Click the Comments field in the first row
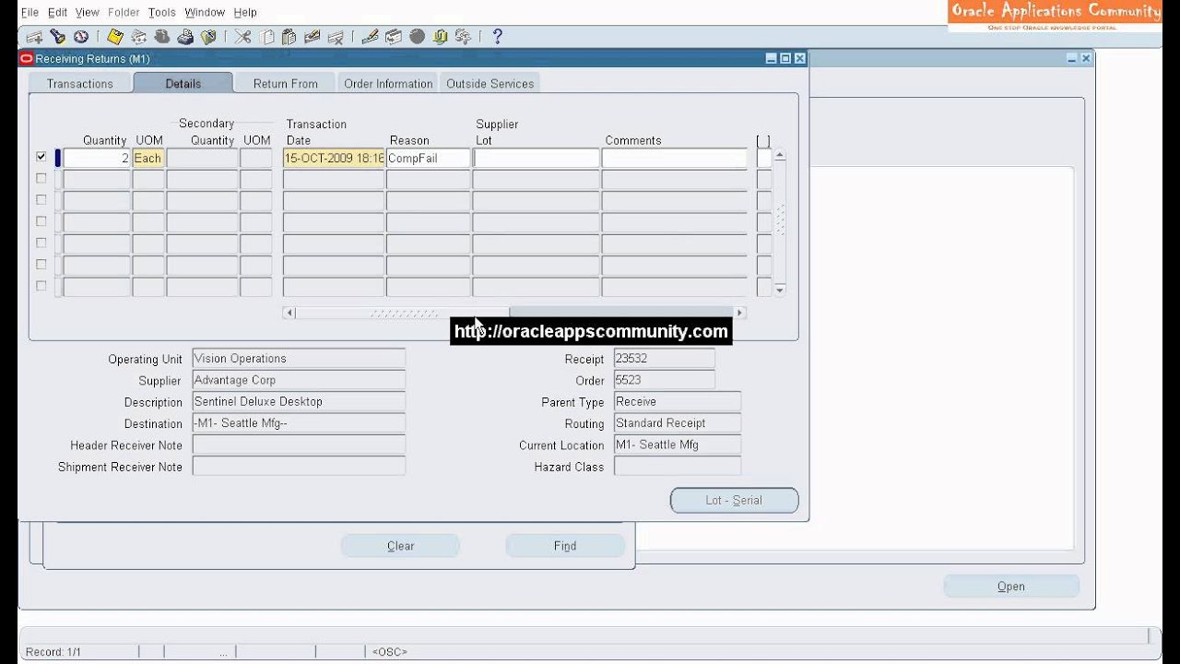Screen dimensions: 1180x664 [674, 158]
